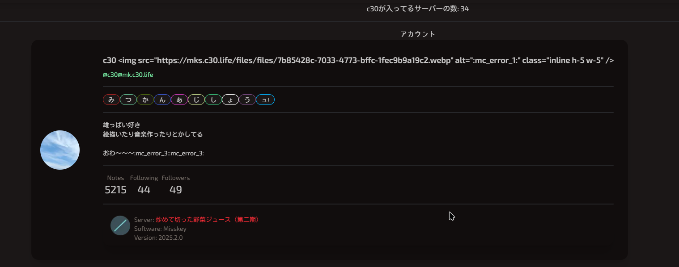Open the 炒めて切った野菜ジュース server link
The width and height of the screenshot is (679, 267).
pos(207,220)
